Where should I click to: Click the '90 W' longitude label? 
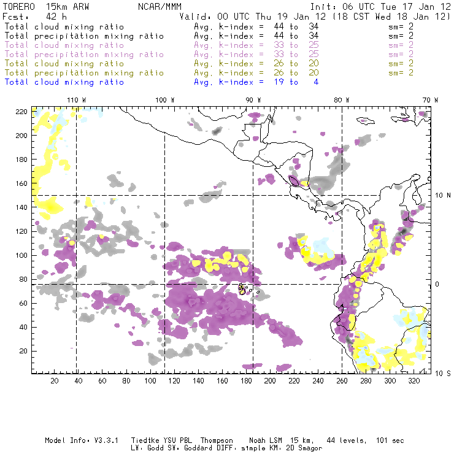(x=253, y=100)
